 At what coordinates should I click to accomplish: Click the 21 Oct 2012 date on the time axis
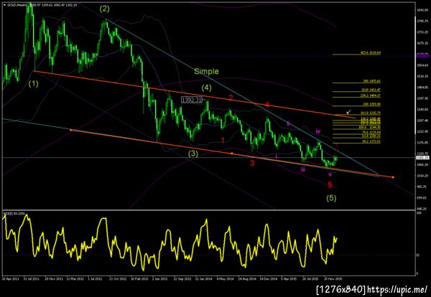click(x=118, y=278)
